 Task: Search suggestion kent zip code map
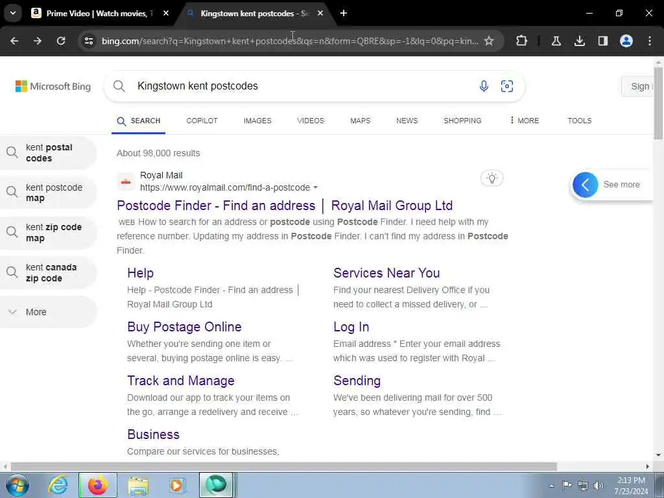point(48,233)
